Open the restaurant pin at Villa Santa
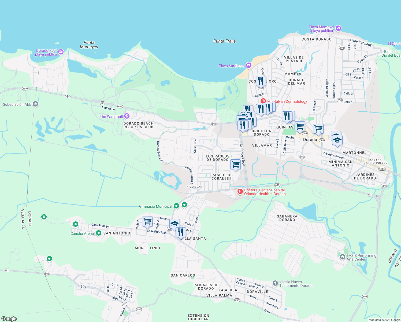 click(181, 232)
